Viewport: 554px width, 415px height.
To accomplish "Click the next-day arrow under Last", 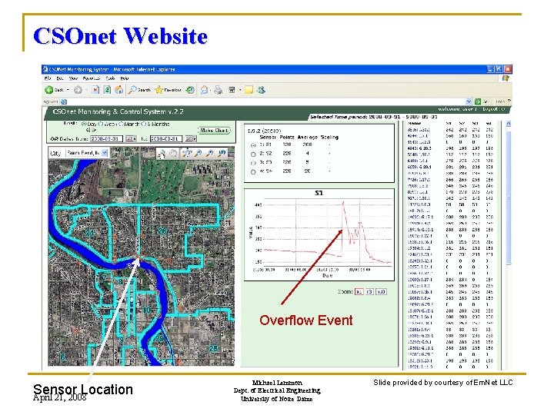I will coord(94,130).
